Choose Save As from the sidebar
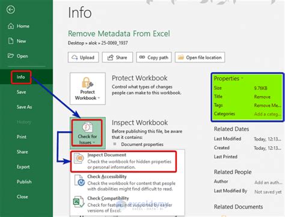 24,107
